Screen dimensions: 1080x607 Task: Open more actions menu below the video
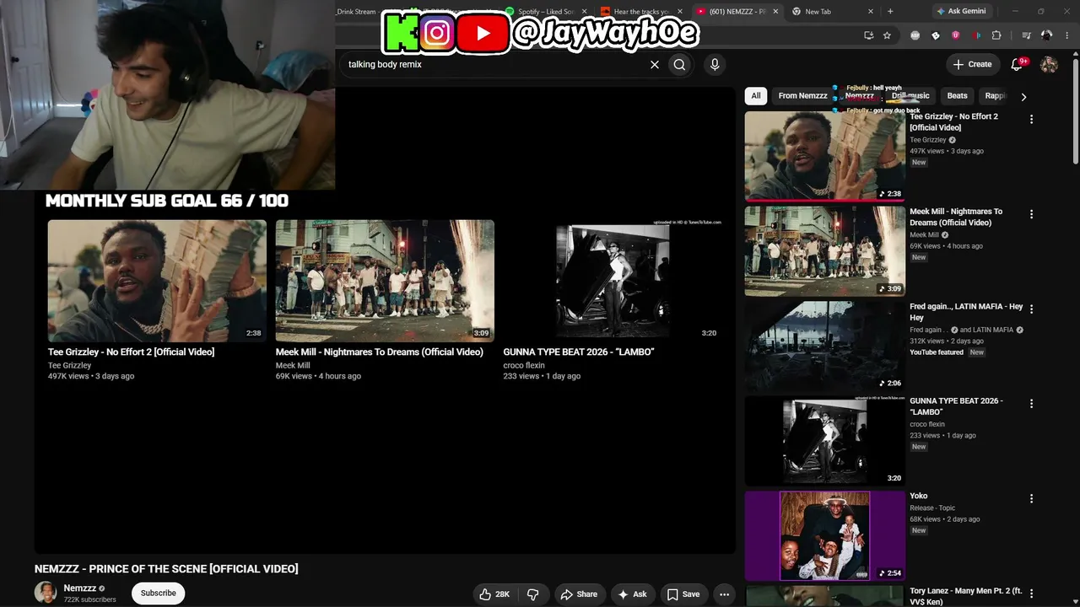(724, 594)
